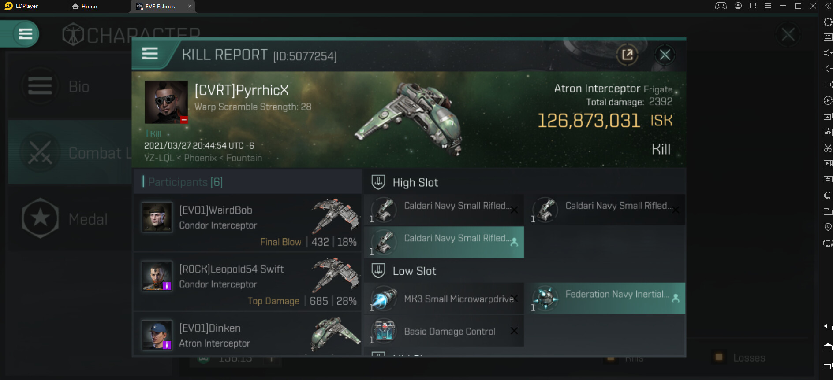Open the kill report hamburger menu
The image size is (833, 380).
(x=150, y=54)
